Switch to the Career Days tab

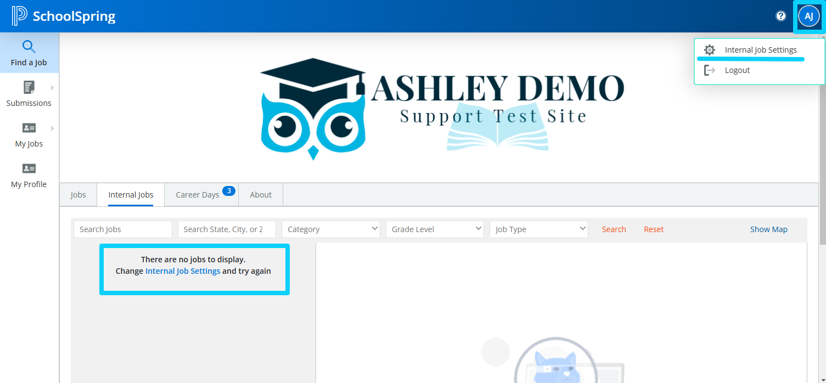click(x=197, y=194)
